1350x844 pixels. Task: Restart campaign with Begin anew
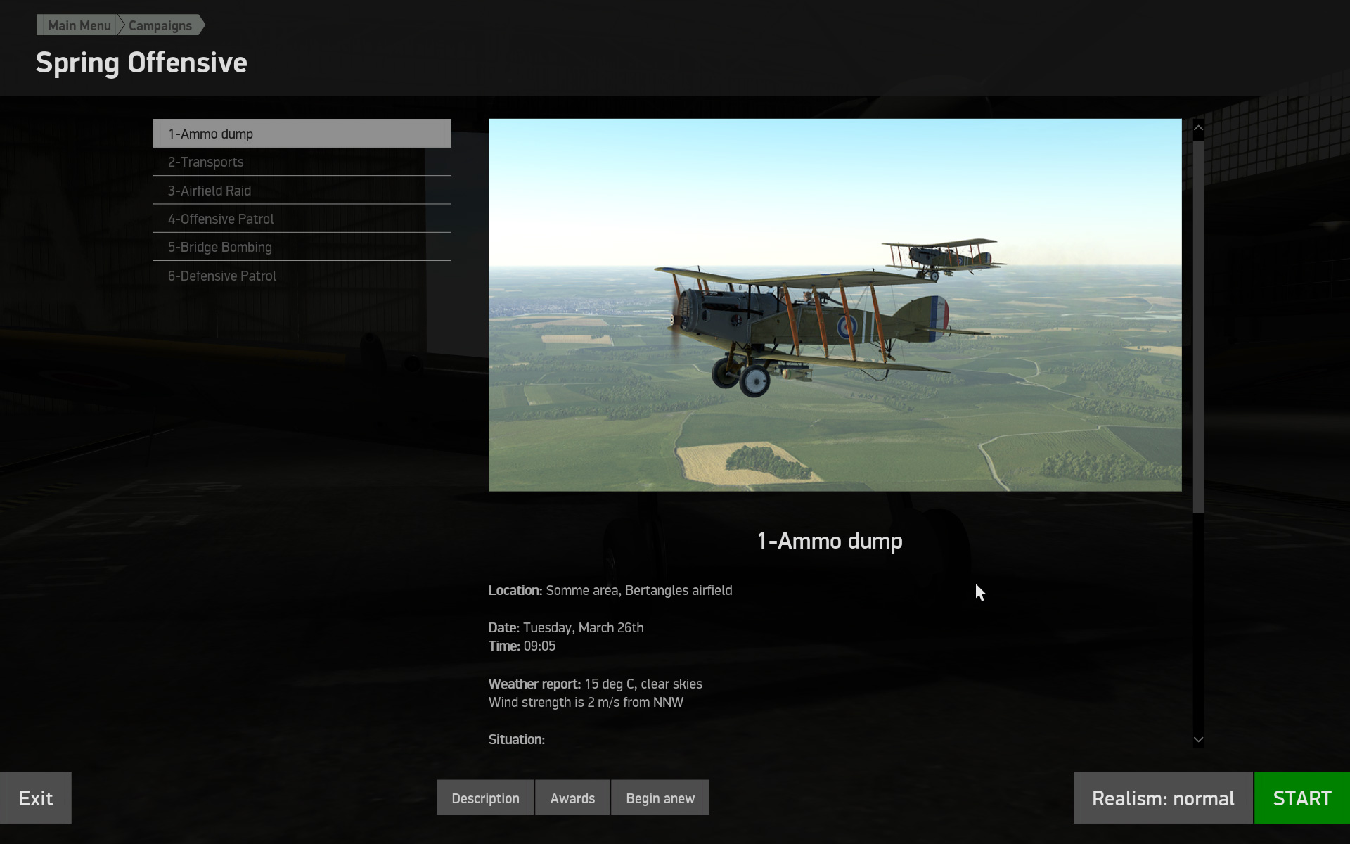[x=660, y=798]
